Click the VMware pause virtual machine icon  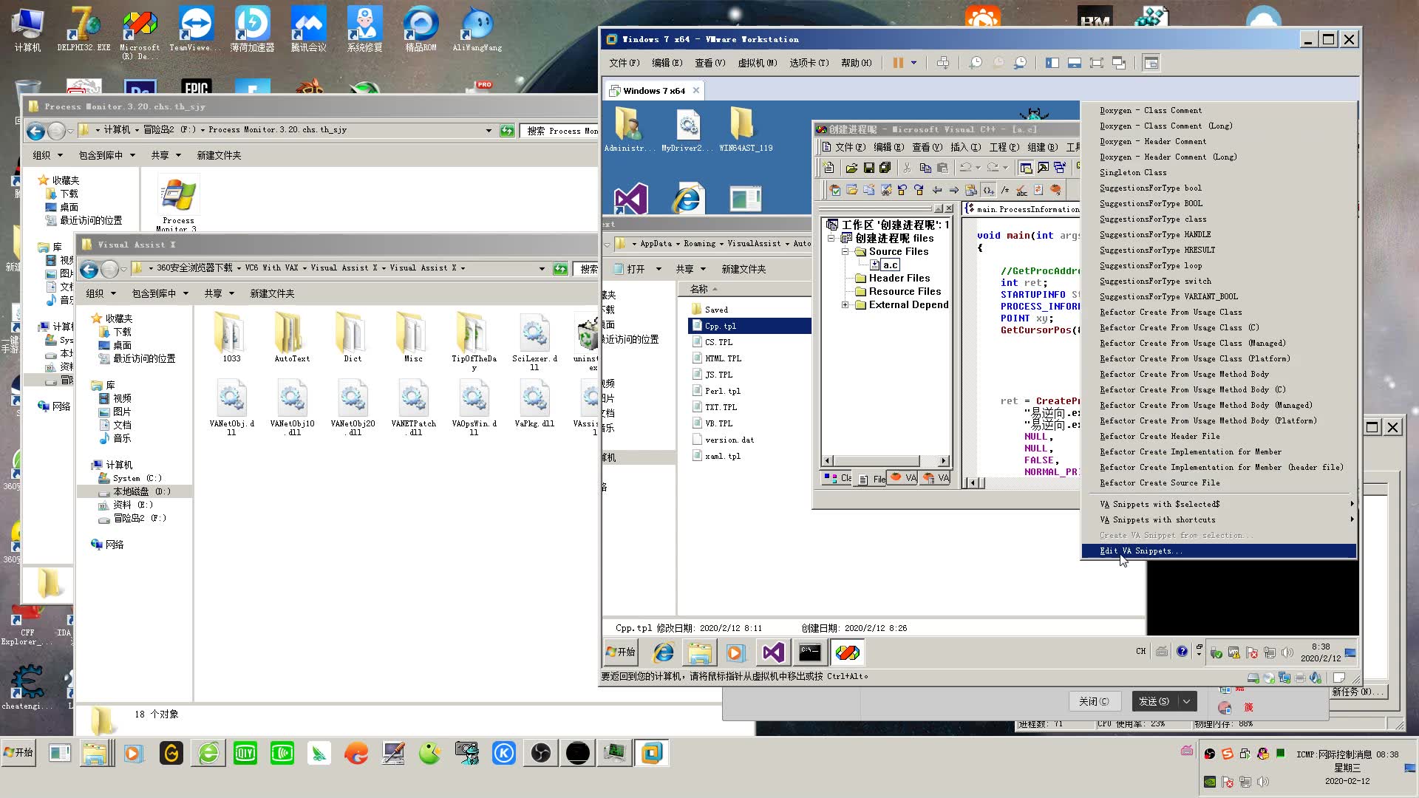click(898, 63)
